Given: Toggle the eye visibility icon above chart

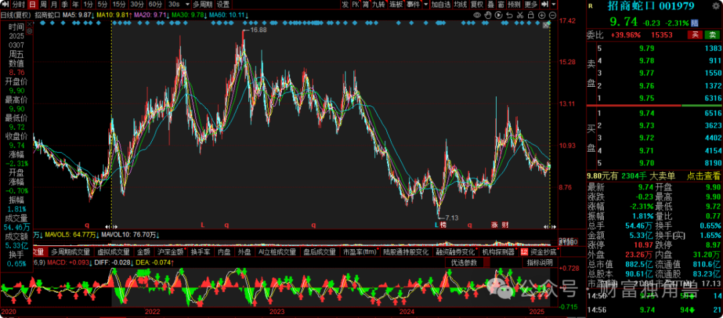Looking at the screenshot, I should [477, 15].
